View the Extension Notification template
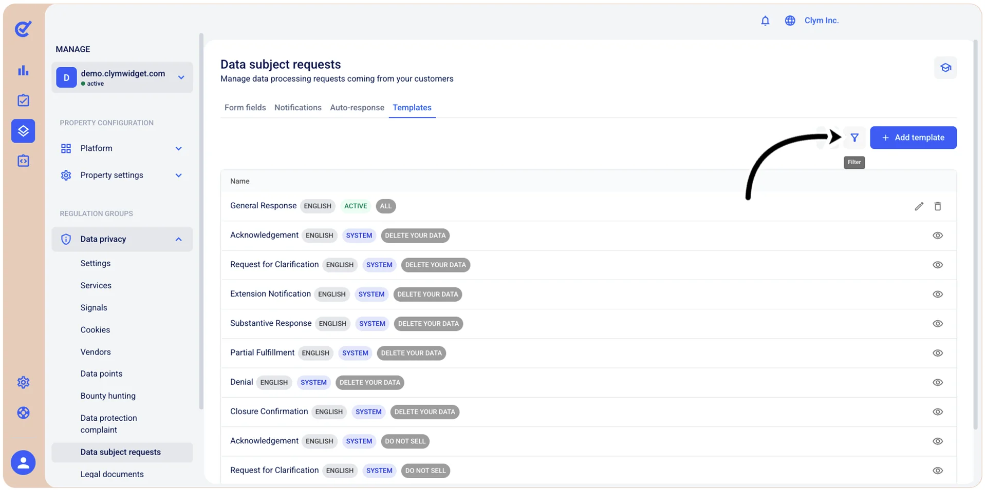Viewport: 985px width, 490px height. pyautogui.click(x=937, y=294)
